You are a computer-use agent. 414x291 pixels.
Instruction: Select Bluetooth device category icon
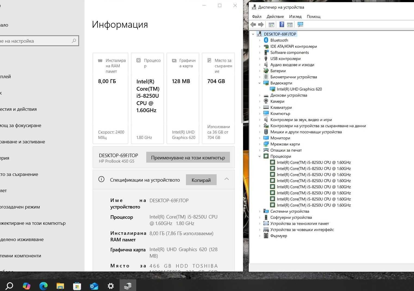pyautogui.click(x=266, y=40)
